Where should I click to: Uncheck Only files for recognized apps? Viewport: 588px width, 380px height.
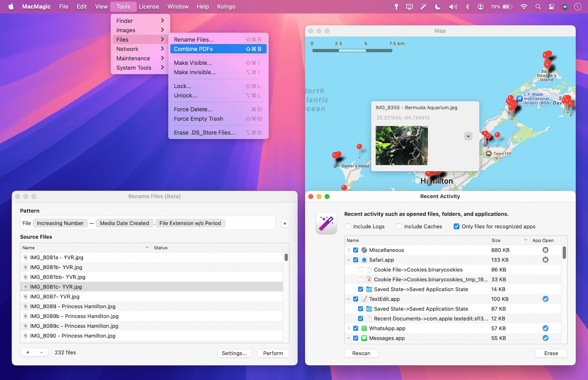click(x=456, y=226)
